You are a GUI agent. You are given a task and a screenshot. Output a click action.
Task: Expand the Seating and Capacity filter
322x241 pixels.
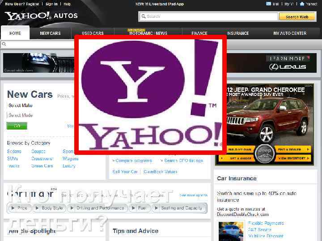[x=179, y=208]
